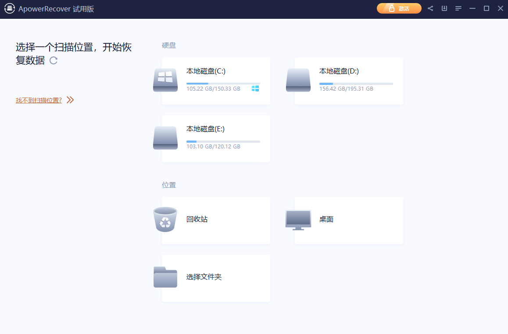
Task: Click the share icon in the title bar
Action: point(430,8)
